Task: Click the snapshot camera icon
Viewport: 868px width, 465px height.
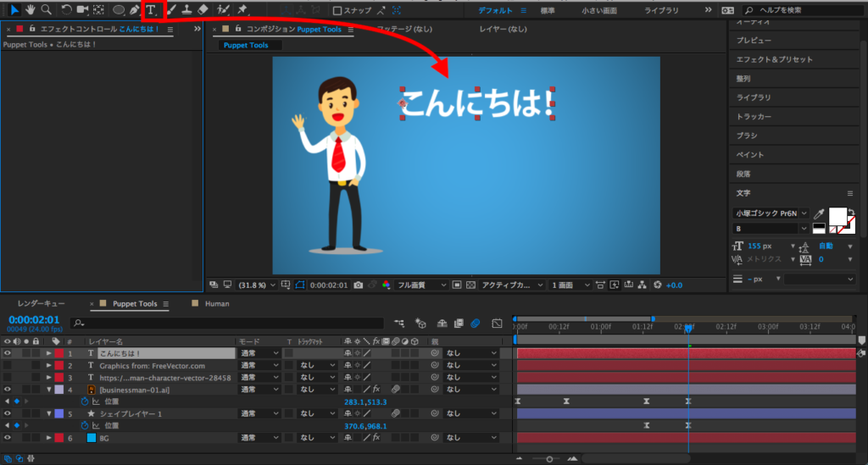Action: pyautogui.click(x=359, y=285)
